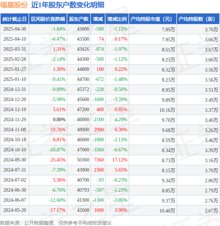
Task: Click the change ratio 6.30%
Action: 121,130
